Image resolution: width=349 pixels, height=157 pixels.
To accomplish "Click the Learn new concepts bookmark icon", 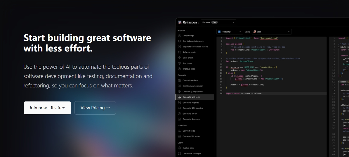I will click(x=179, y=153).
